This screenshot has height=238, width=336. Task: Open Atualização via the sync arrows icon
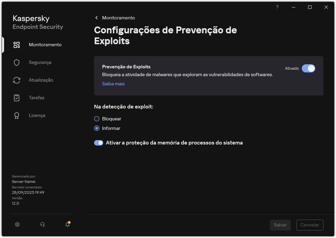(x=17, y=80)
